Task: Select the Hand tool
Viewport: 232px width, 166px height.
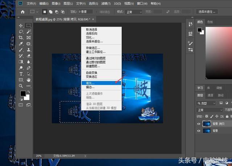Action: tap(28, 80)
